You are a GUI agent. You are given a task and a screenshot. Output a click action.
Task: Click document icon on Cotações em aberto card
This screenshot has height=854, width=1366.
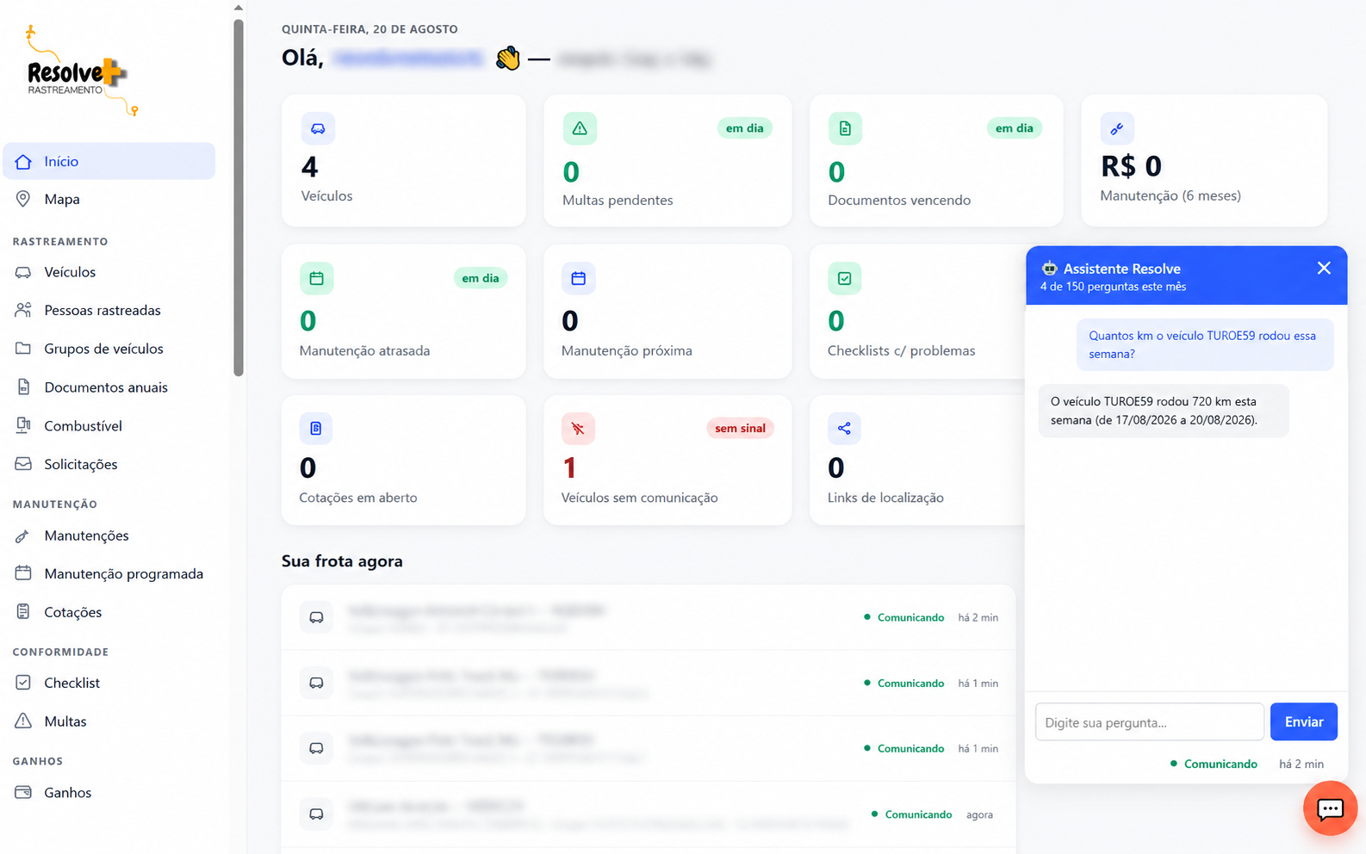[x=316, y=428]
